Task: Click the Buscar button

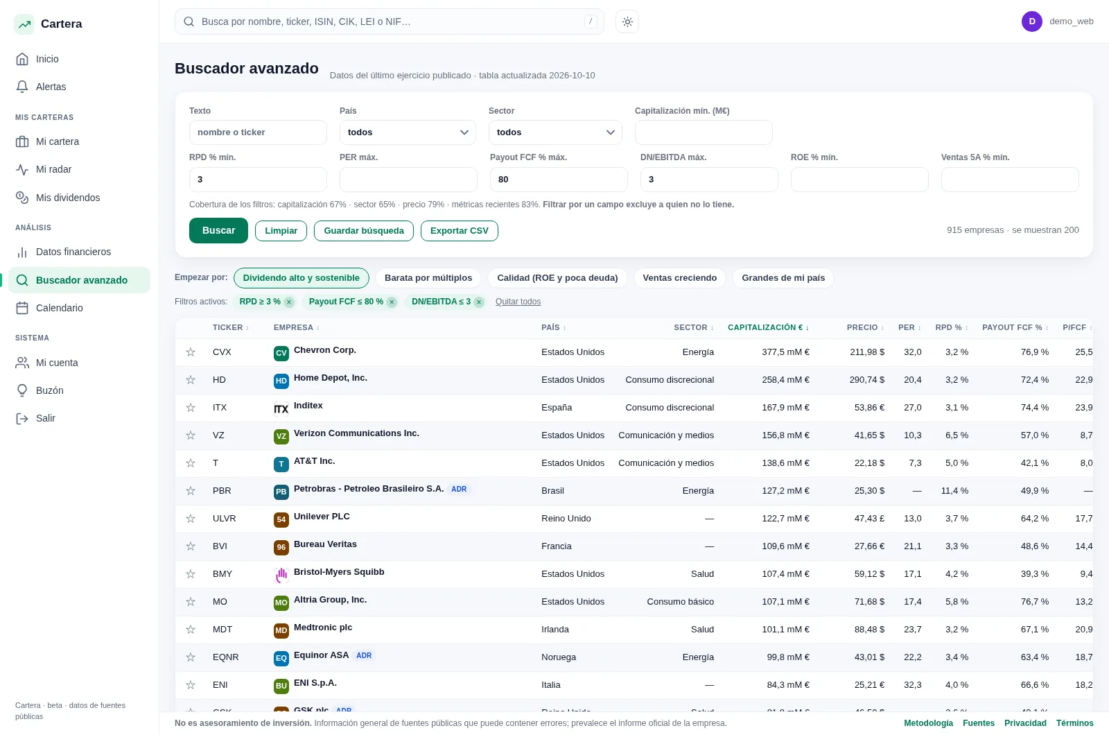Action: [218, 230]
